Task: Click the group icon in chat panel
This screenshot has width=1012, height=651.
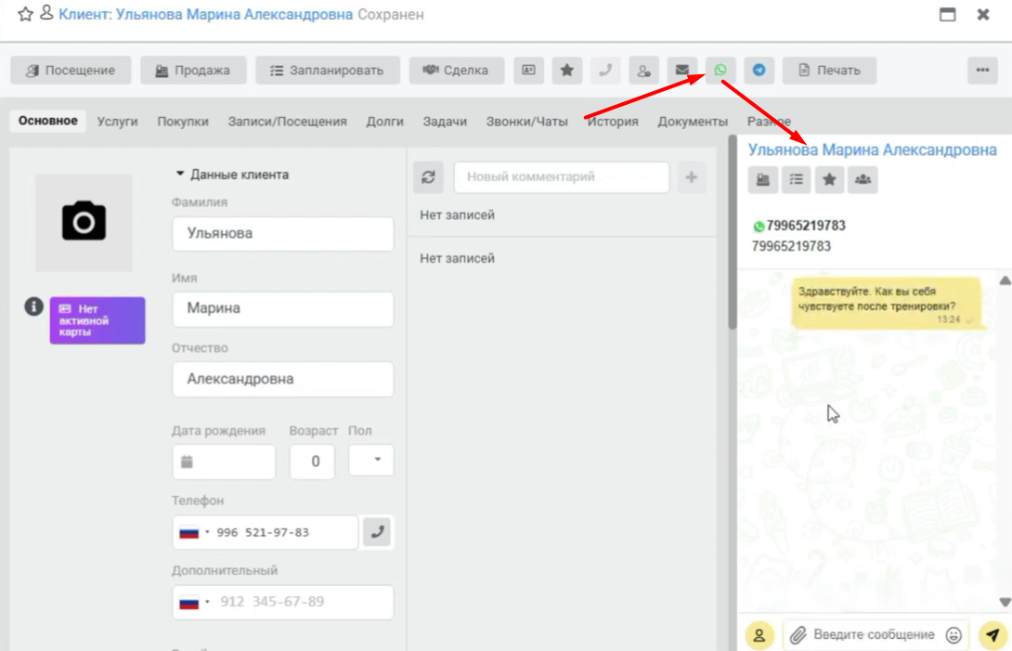Action: (x=863, y=179)
